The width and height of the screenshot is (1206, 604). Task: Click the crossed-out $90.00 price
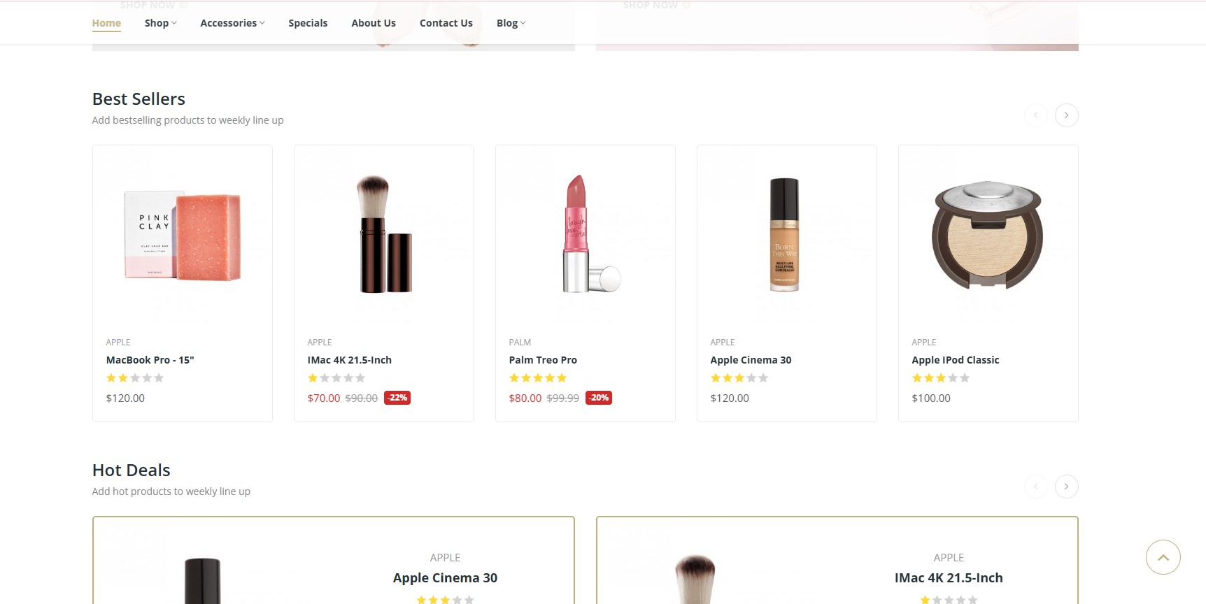click(x=362, y=398)
